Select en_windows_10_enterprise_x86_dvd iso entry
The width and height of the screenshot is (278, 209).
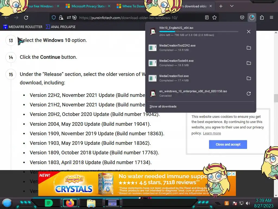(195, 93)
